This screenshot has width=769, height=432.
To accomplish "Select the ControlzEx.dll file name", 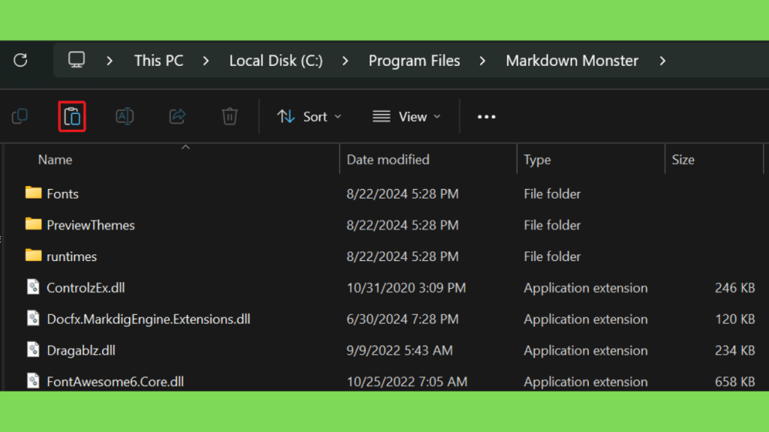I will pyautogui.click(x=86, y=288).
